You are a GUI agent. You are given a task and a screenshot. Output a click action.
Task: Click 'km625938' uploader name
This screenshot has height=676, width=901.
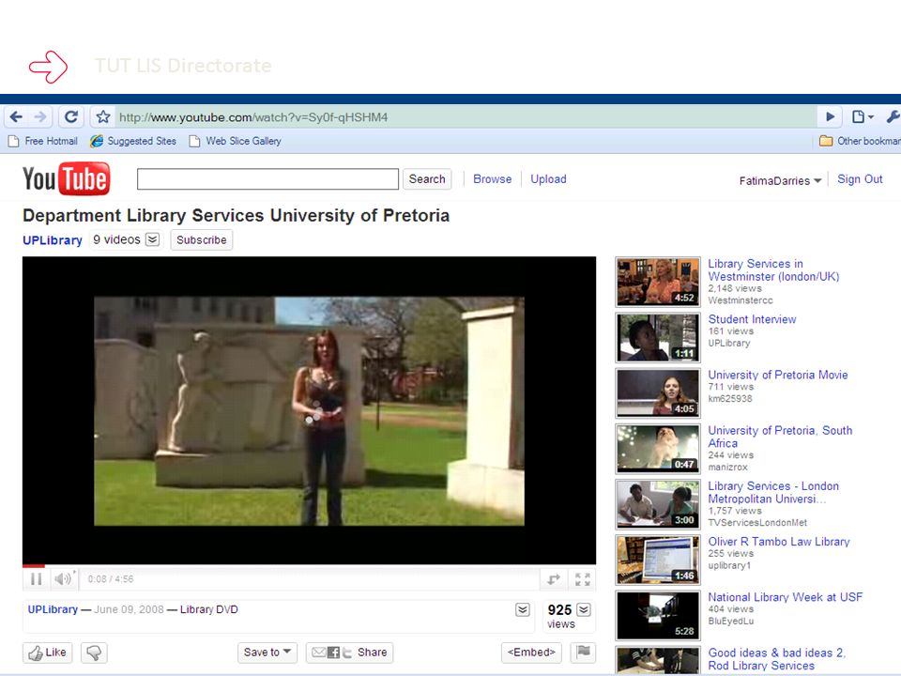[x=730, y=399]
